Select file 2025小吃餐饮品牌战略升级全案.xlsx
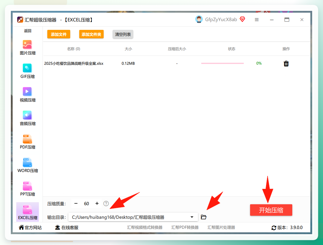The width and height of the screenshot is (323, 245). pos(74,64)
